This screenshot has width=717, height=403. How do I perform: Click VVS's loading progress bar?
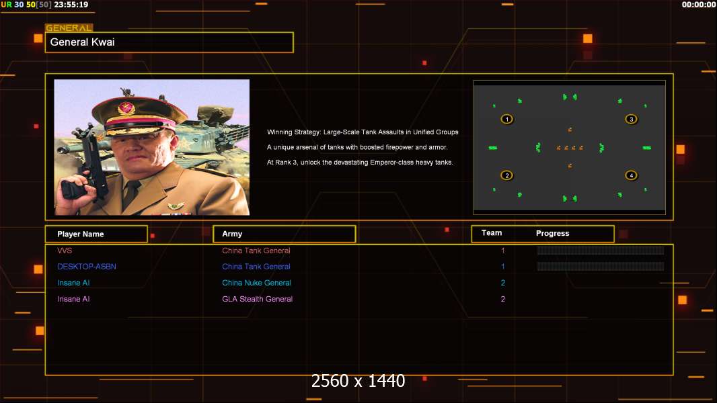click(x=601, y=250)
